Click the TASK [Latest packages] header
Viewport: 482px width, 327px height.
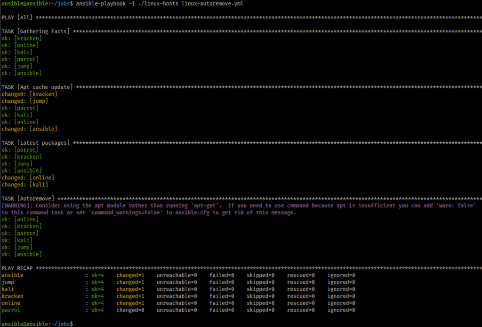coord(36,143)
